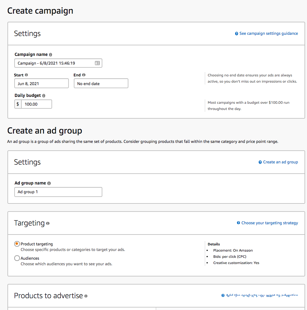The height and width of the screenshot is (310, 307).
Task: Select the Product targeting radio button
Action: pyautogui.click(x=17, y=244)
